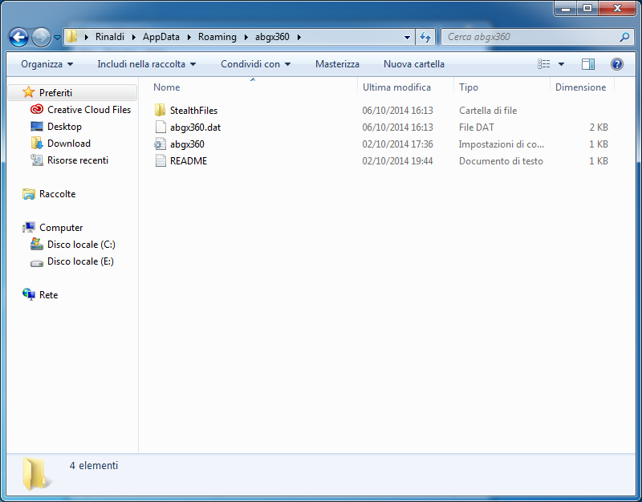Click Roaming in the address path

click(217, 37)
